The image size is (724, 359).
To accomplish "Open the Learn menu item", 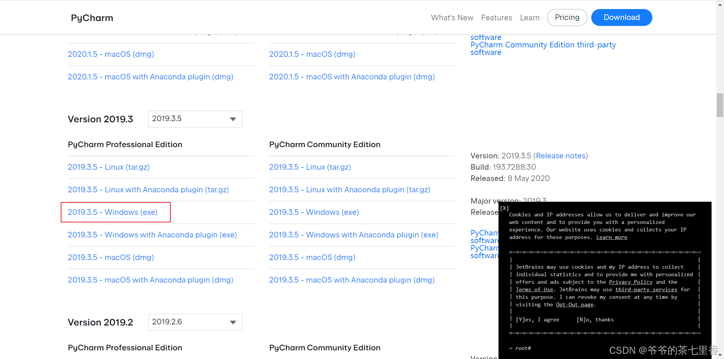I will point(530,18).
